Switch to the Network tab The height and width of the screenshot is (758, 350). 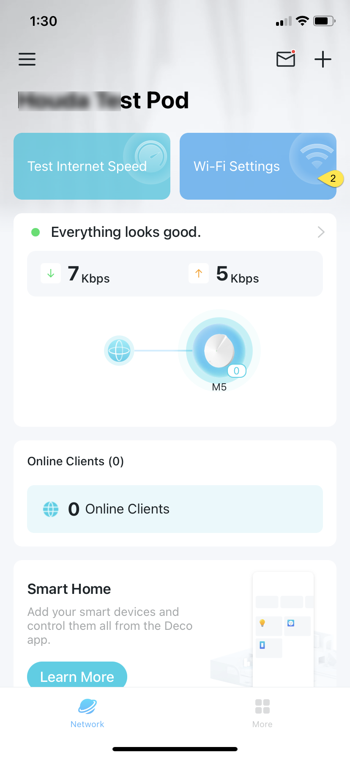[x=87, y=713]
